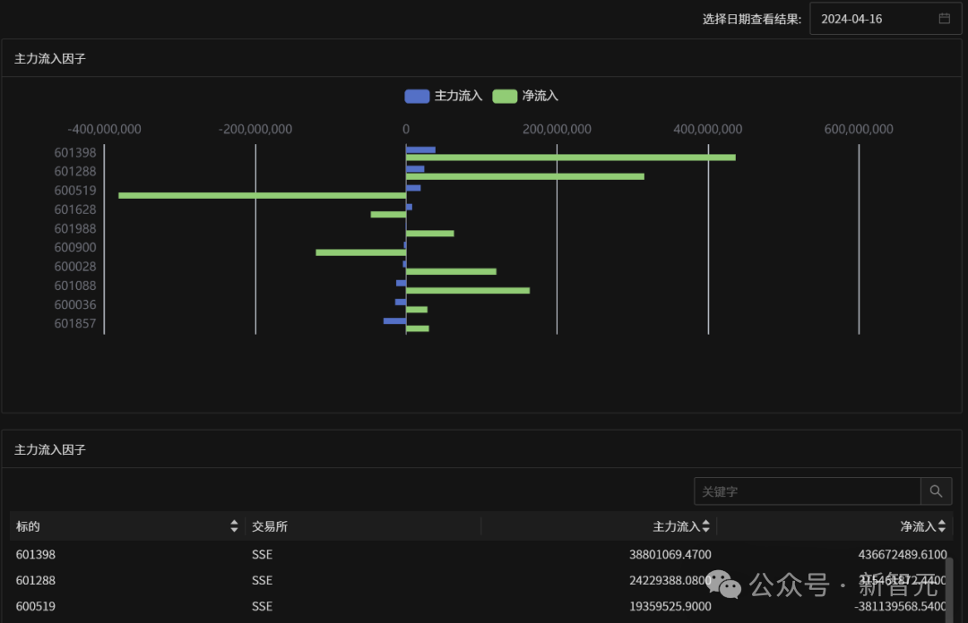Focus the 关键字 keyword search box
Image resolution: width=968 pixels, height=623 pixels.
(x=807, y=491)
